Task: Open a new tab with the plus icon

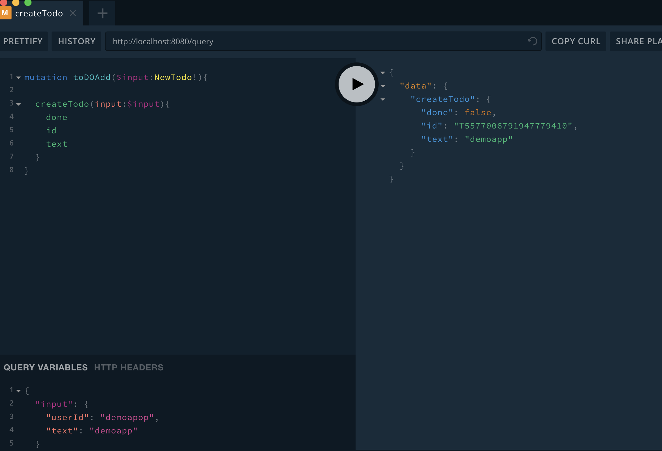Action: pos(102,13)
